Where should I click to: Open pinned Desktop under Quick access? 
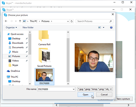pos(14,39)
